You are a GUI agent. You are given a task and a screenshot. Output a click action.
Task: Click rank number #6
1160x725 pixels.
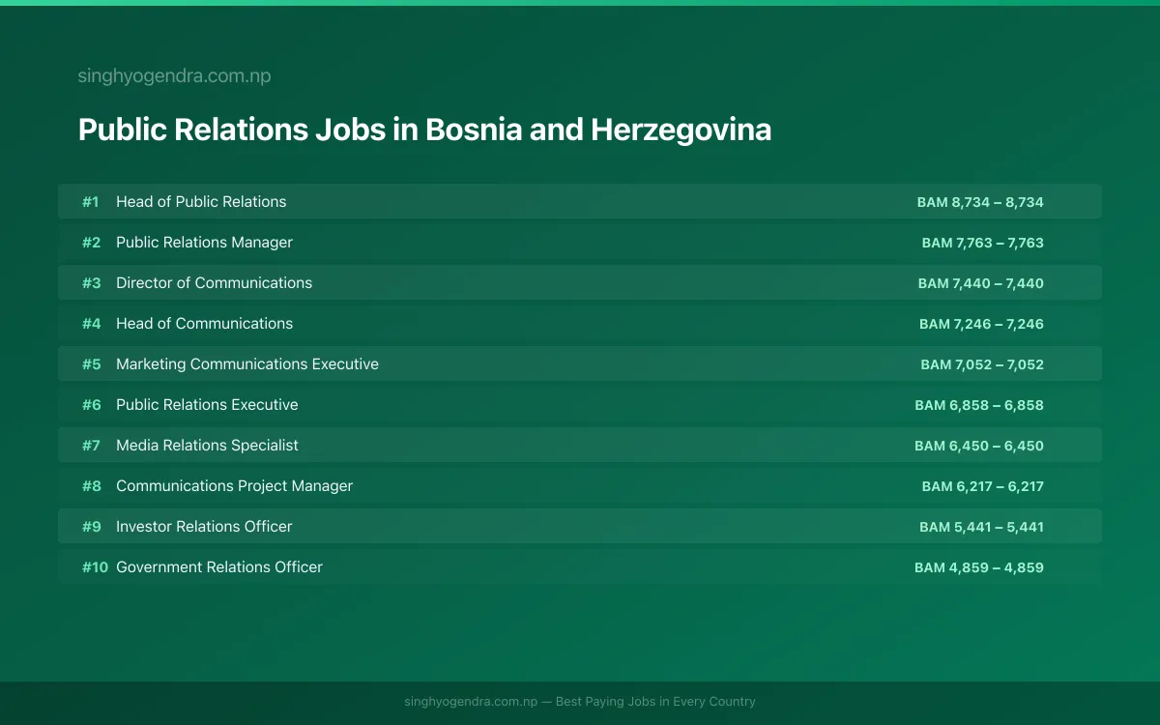coord(91,405)
